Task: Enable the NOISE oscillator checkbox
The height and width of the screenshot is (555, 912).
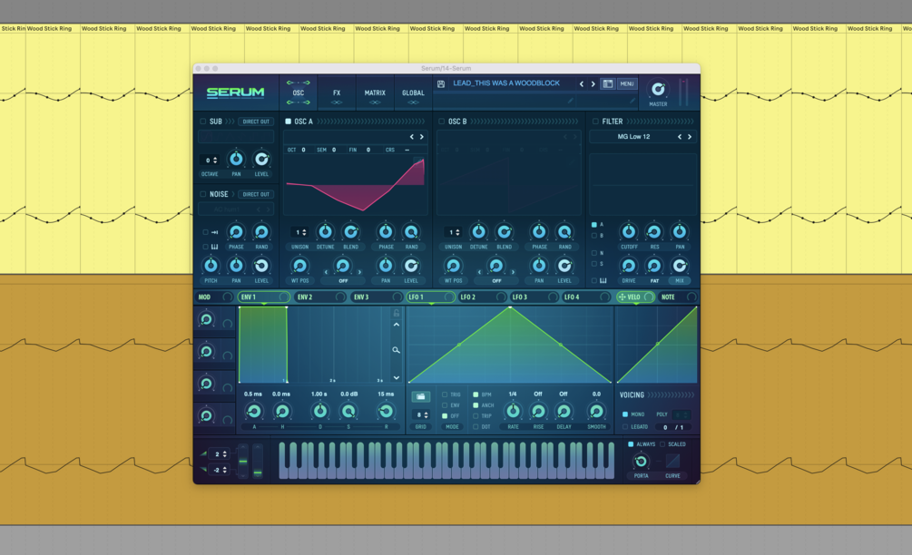Action: (203, 194)
